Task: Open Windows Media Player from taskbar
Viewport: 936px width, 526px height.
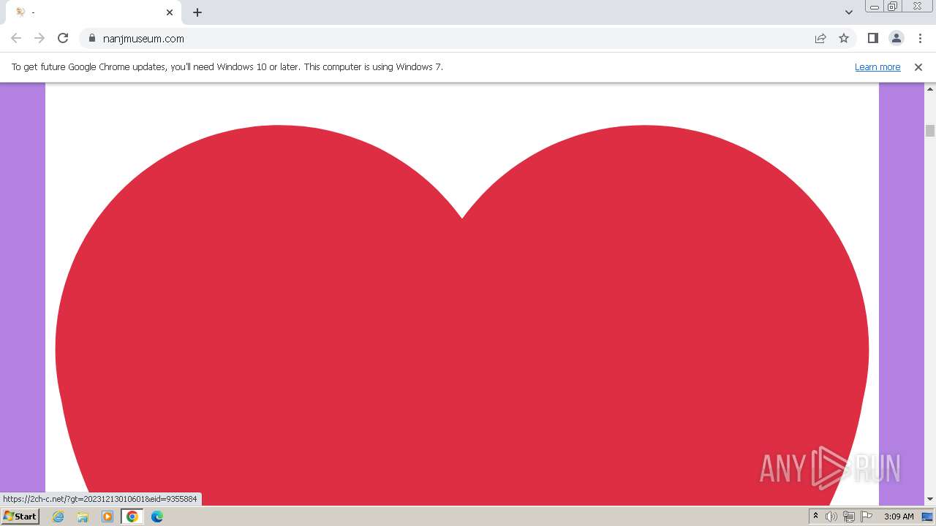Action: pos(107,517)
